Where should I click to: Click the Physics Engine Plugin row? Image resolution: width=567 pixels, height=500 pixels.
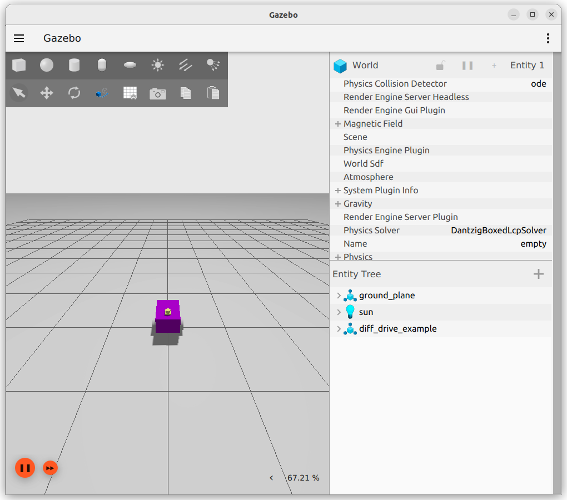coord(441,151)
